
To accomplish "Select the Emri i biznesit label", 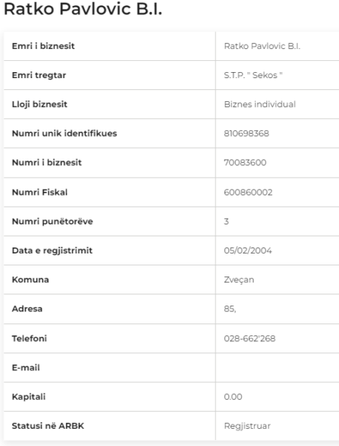I will pos(43,46).
